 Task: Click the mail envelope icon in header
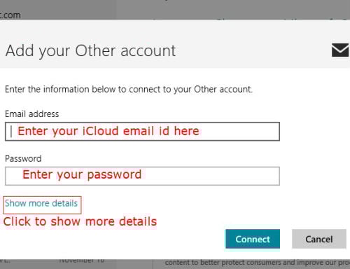point(340,50)
